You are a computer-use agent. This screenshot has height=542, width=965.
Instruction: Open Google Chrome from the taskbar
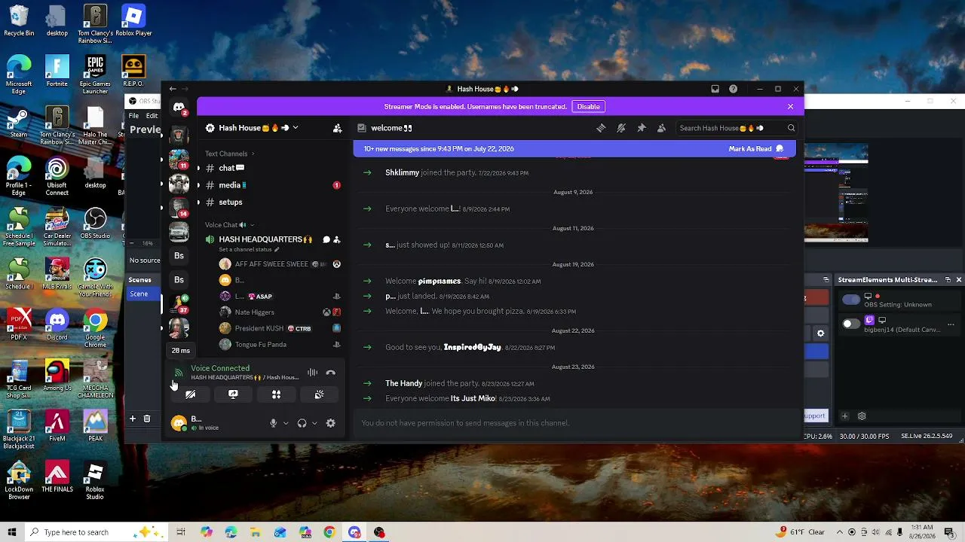[x=329, y=532]
